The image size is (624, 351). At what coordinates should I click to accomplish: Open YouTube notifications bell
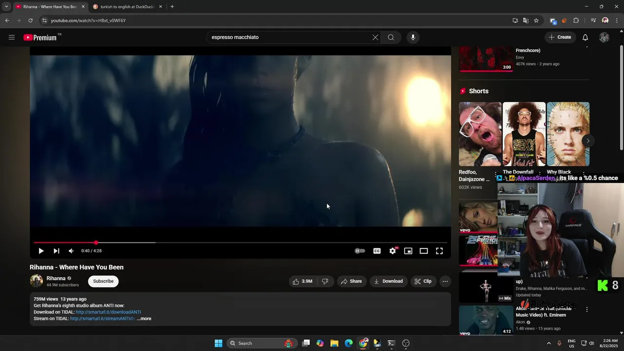coord(585,38)
